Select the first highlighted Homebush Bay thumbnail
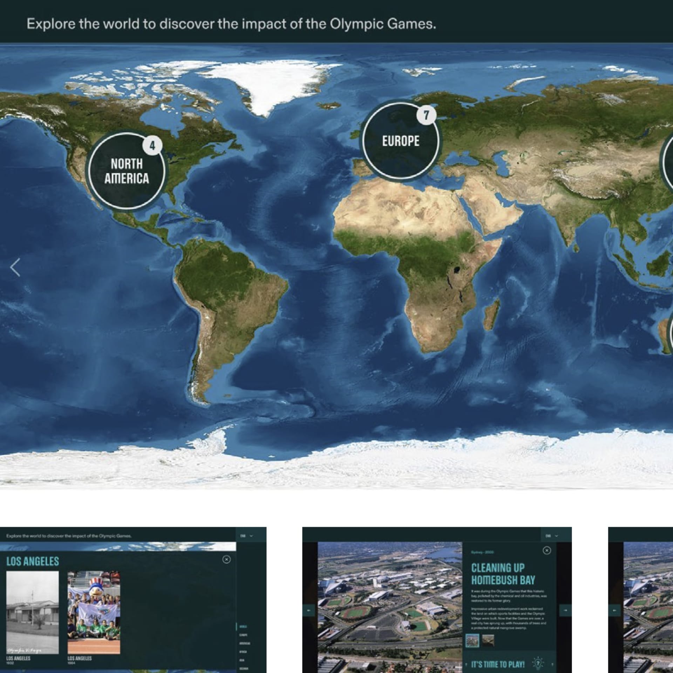 point(472,640)
